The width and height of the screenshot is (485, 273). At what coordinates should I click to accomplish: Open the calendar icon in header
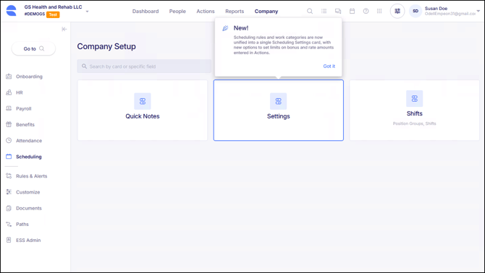pyautogui.click(x=352, y=11)
